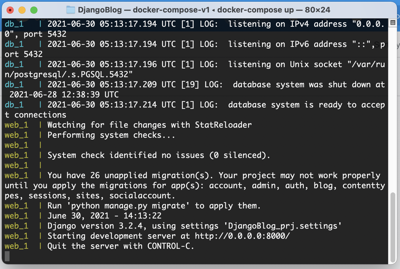Click 'Quit the server with CONTROL-C' line
The image size is (400, 269).
coord(121,246)
